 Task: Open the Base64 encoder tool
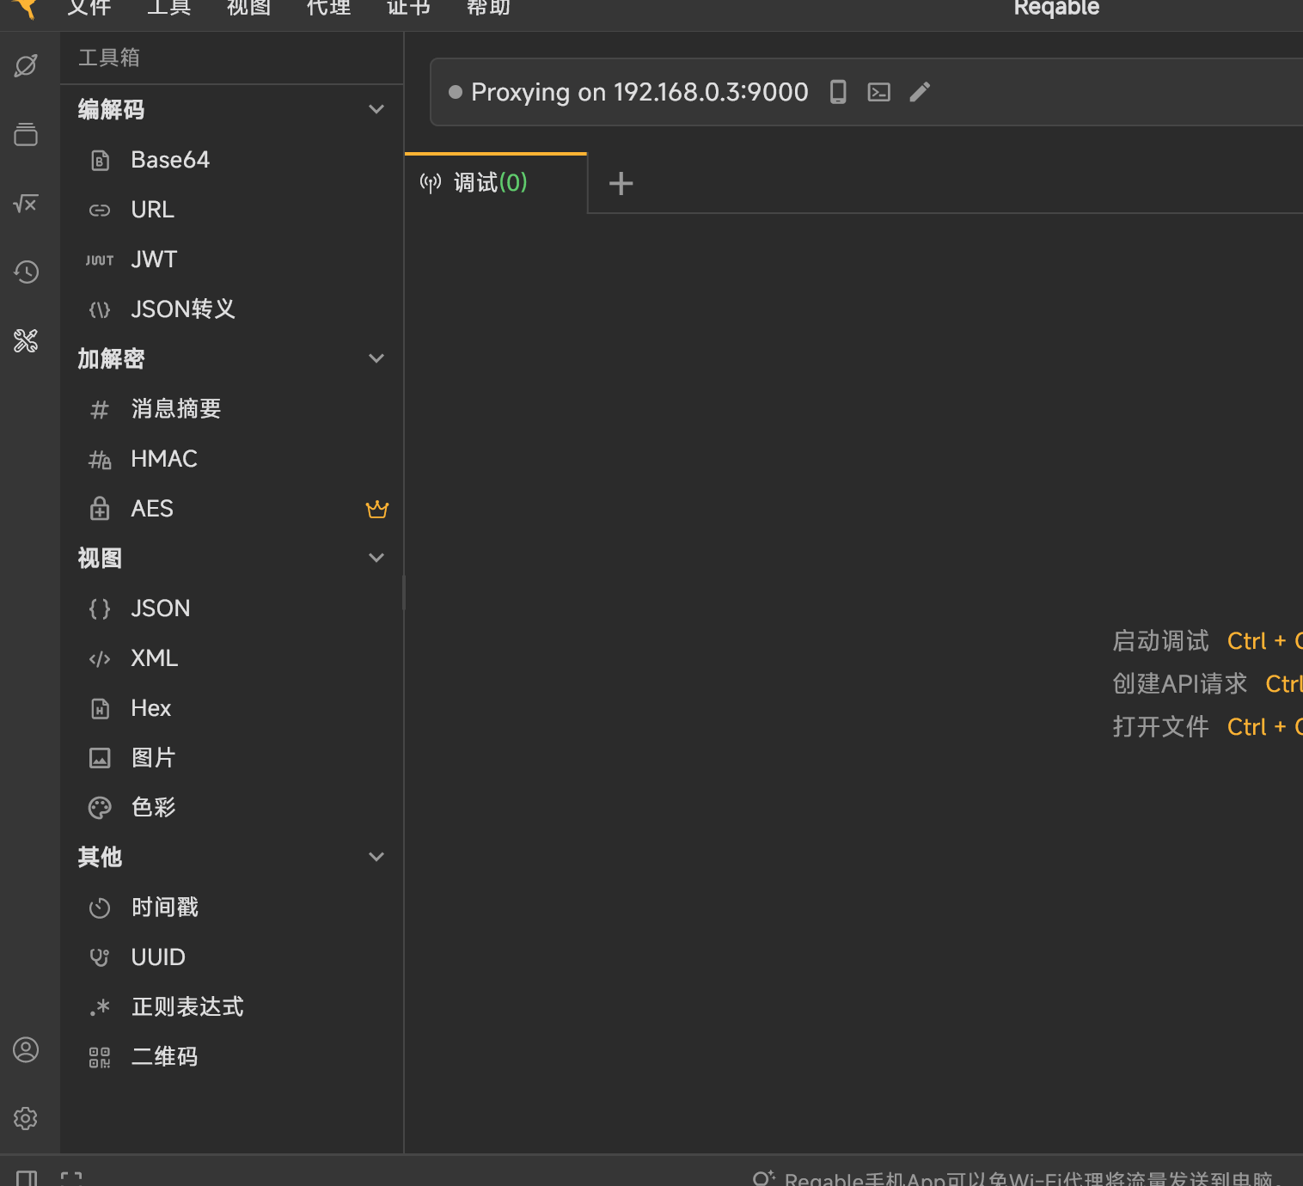pos(170,159)
